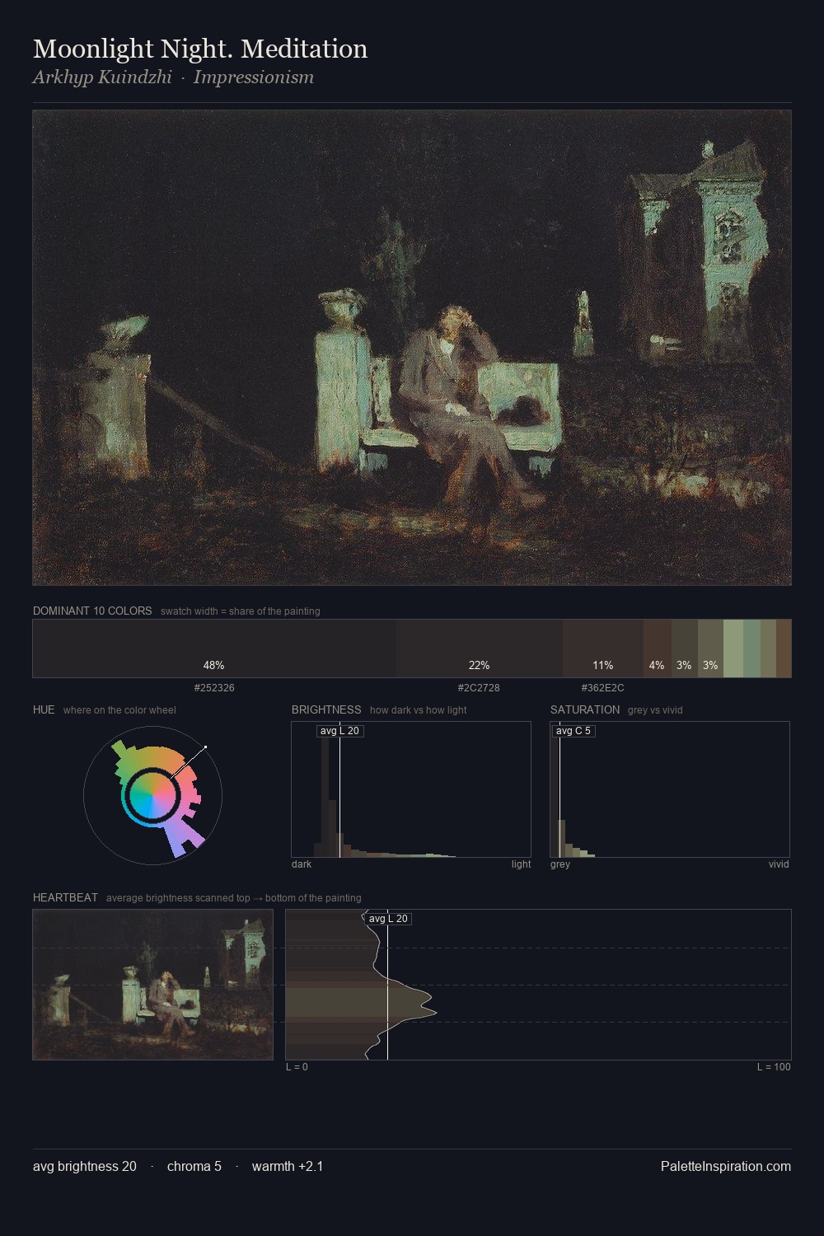Click the avg L 20 label in brightness histogram

[x=339, y=731]
